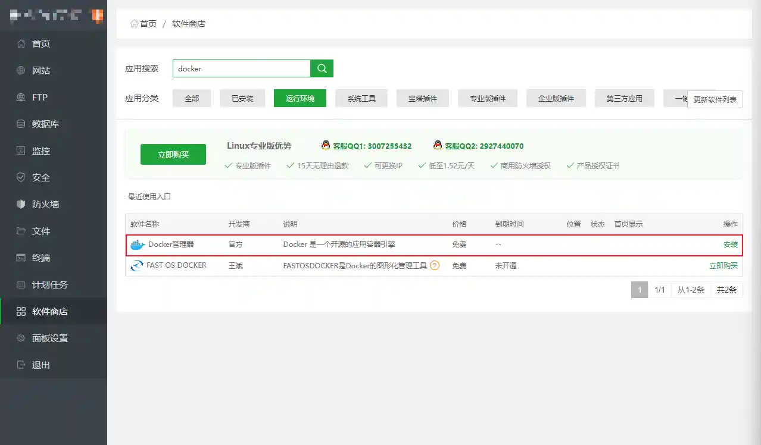
Task: Select the 专业版插件 category tab
Action: pos(488,98)
